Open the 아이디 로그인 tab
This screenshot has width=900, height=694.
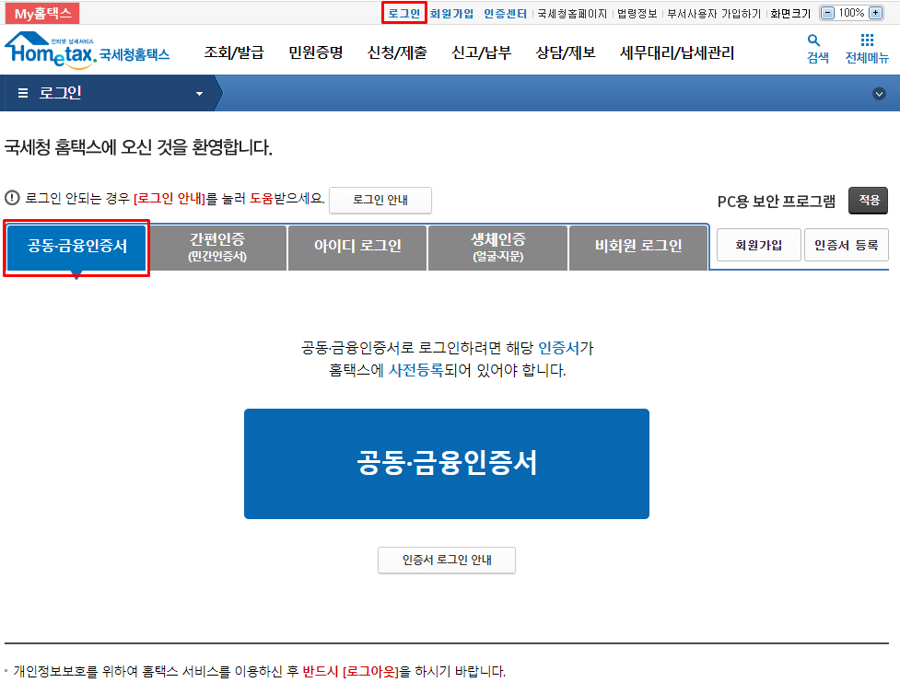point(357,247)
